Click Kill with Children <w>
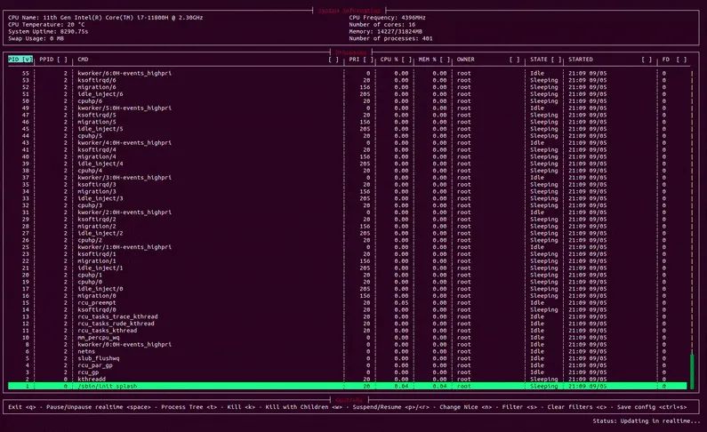This screenshot has height=432, width=707. [x=303, y=407]
